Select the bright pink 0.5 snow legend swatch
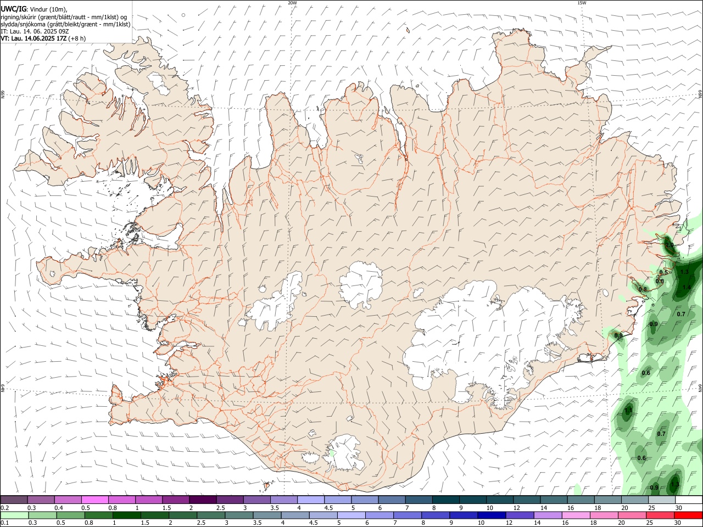Image resolution: width=703 pixels, height=527 pixels. point(94,500)
